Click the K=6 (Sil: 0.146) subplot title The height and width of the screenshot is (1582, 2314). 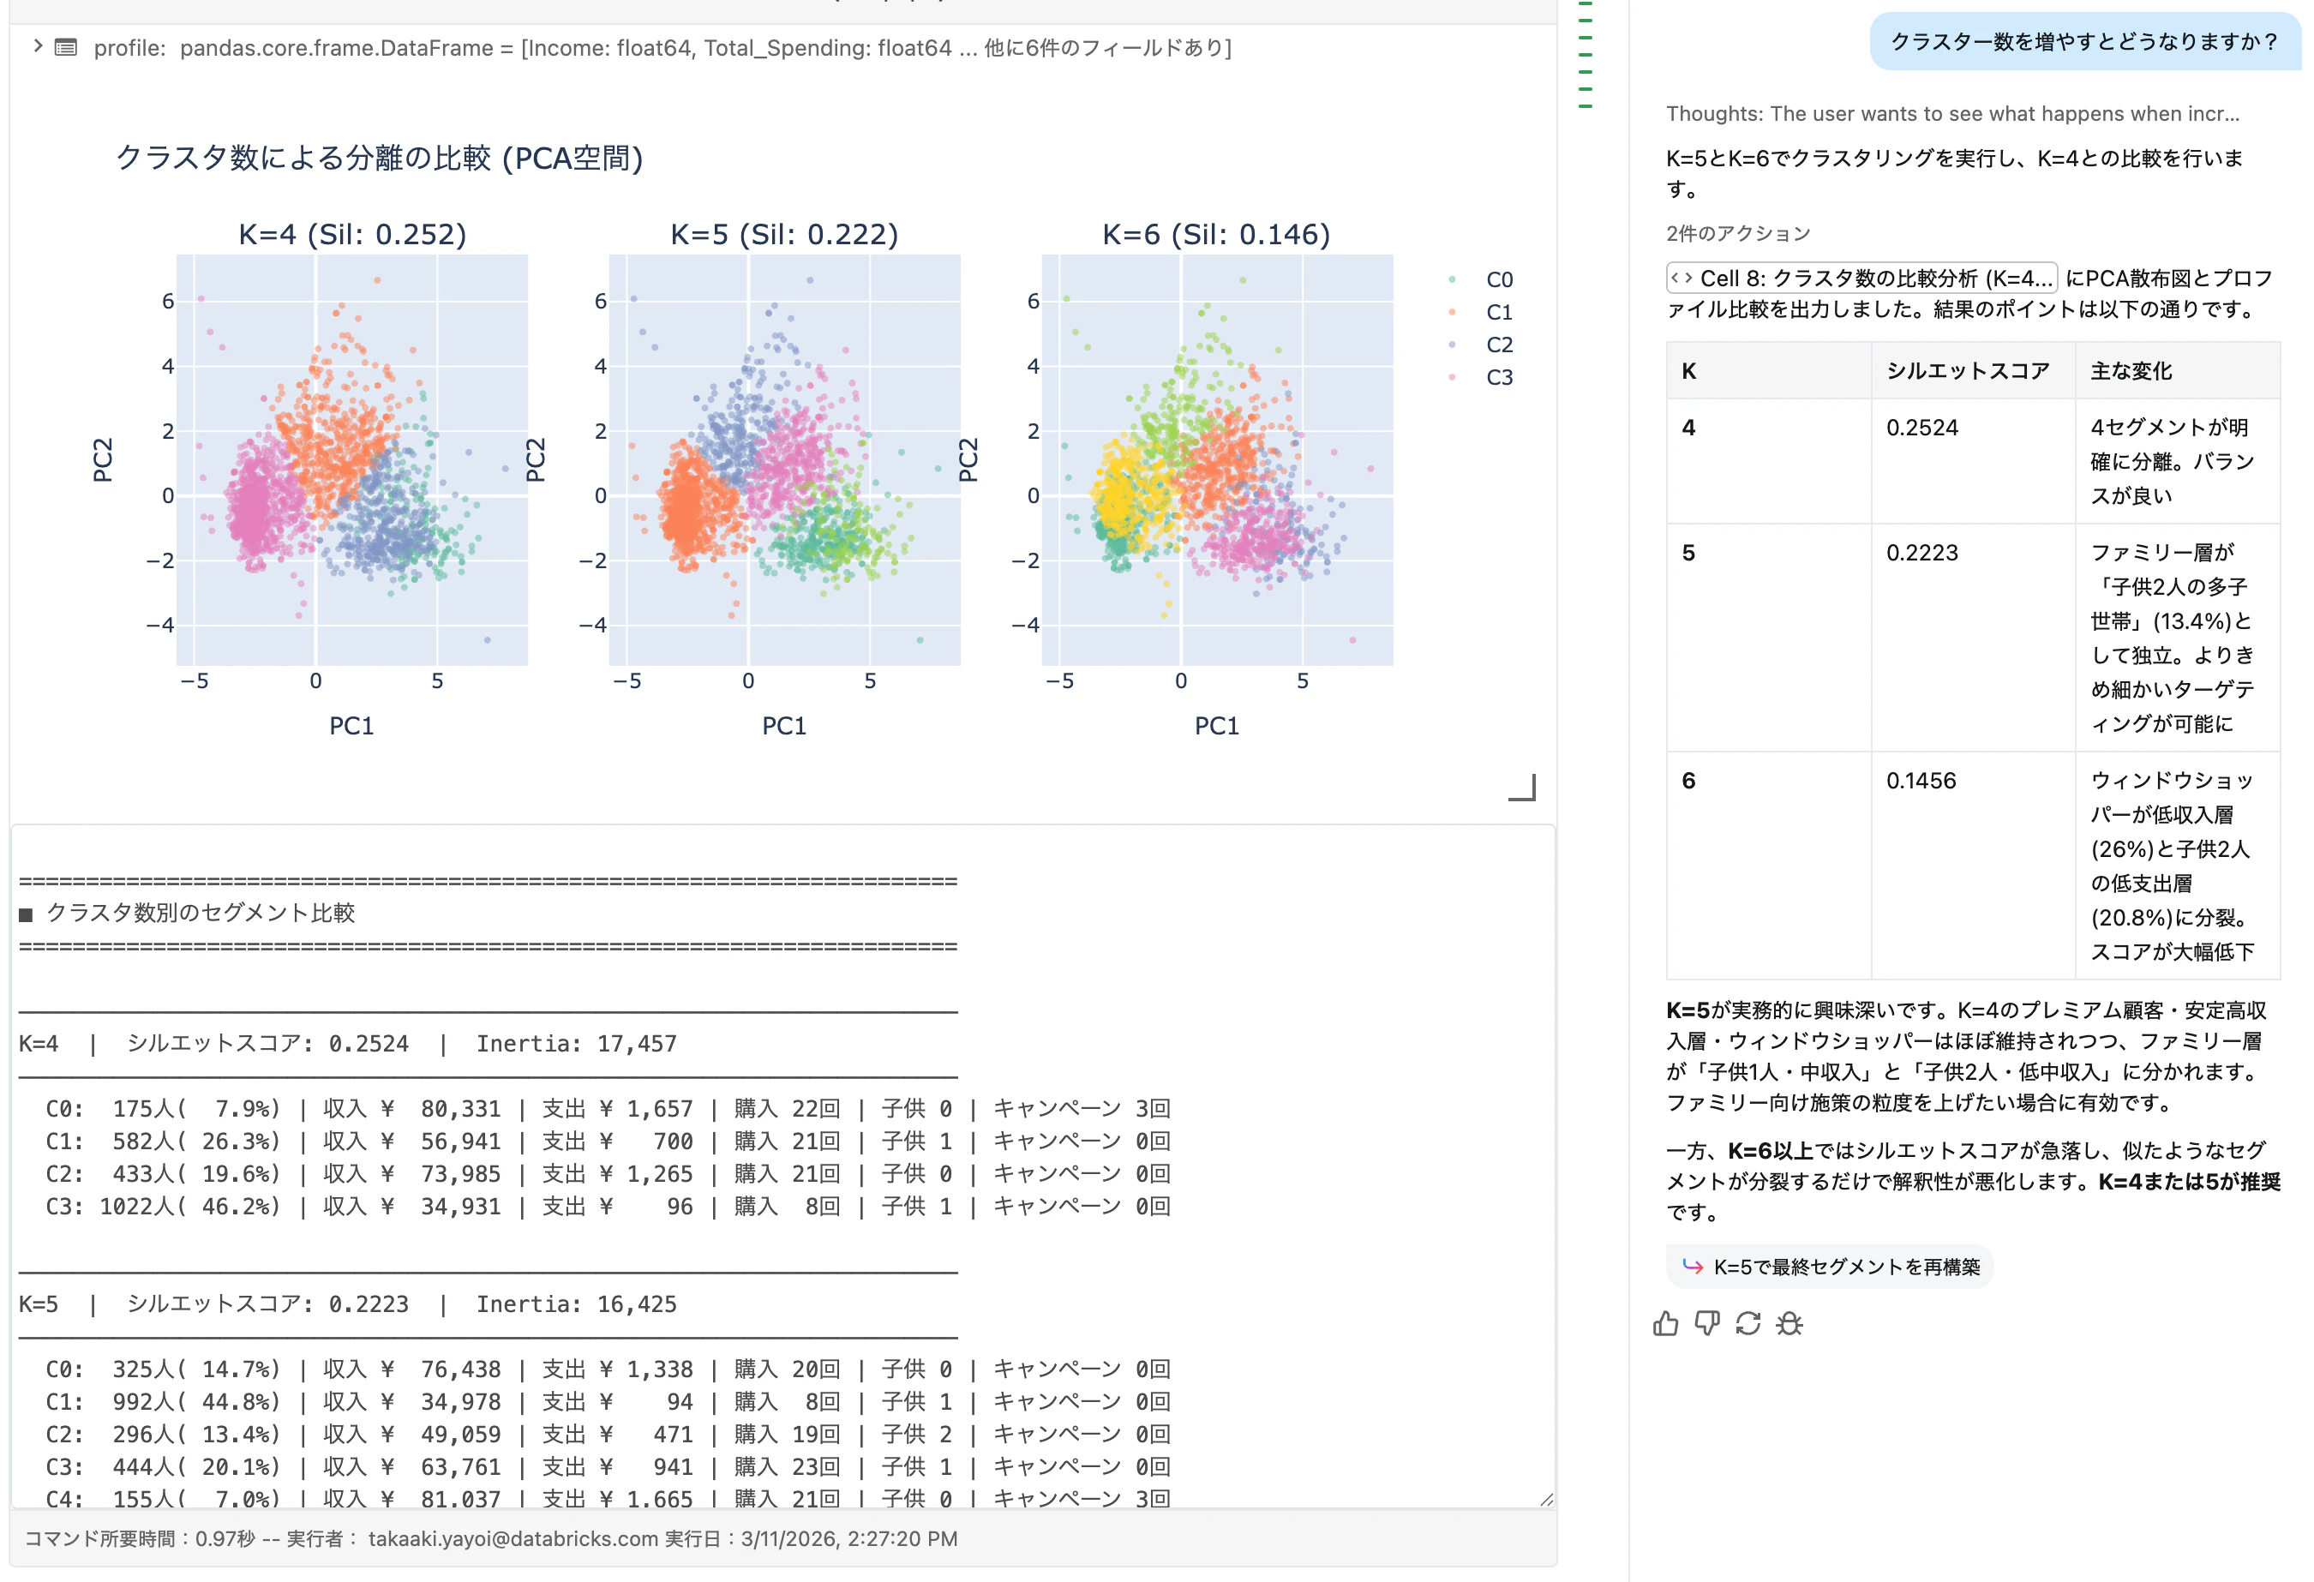[1217, 234]
